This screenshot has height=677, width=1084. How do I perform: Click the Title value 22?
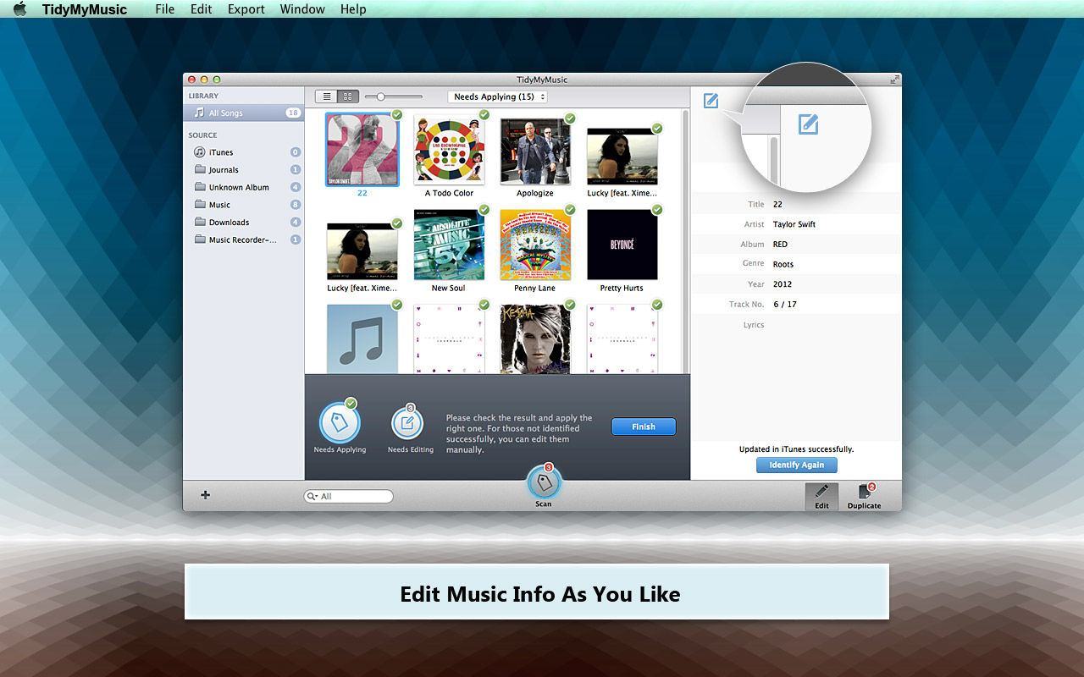click(x=777, y=204)
